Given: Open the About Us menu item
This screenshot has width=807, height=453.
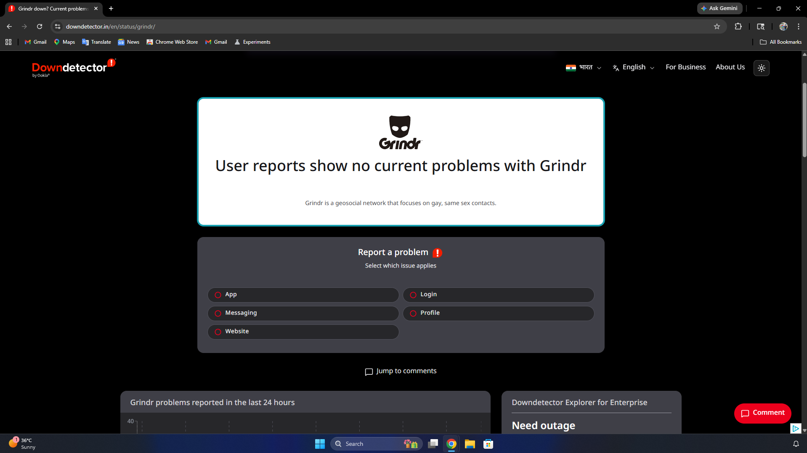Looking at the screenshot, I should pos(730,67).
